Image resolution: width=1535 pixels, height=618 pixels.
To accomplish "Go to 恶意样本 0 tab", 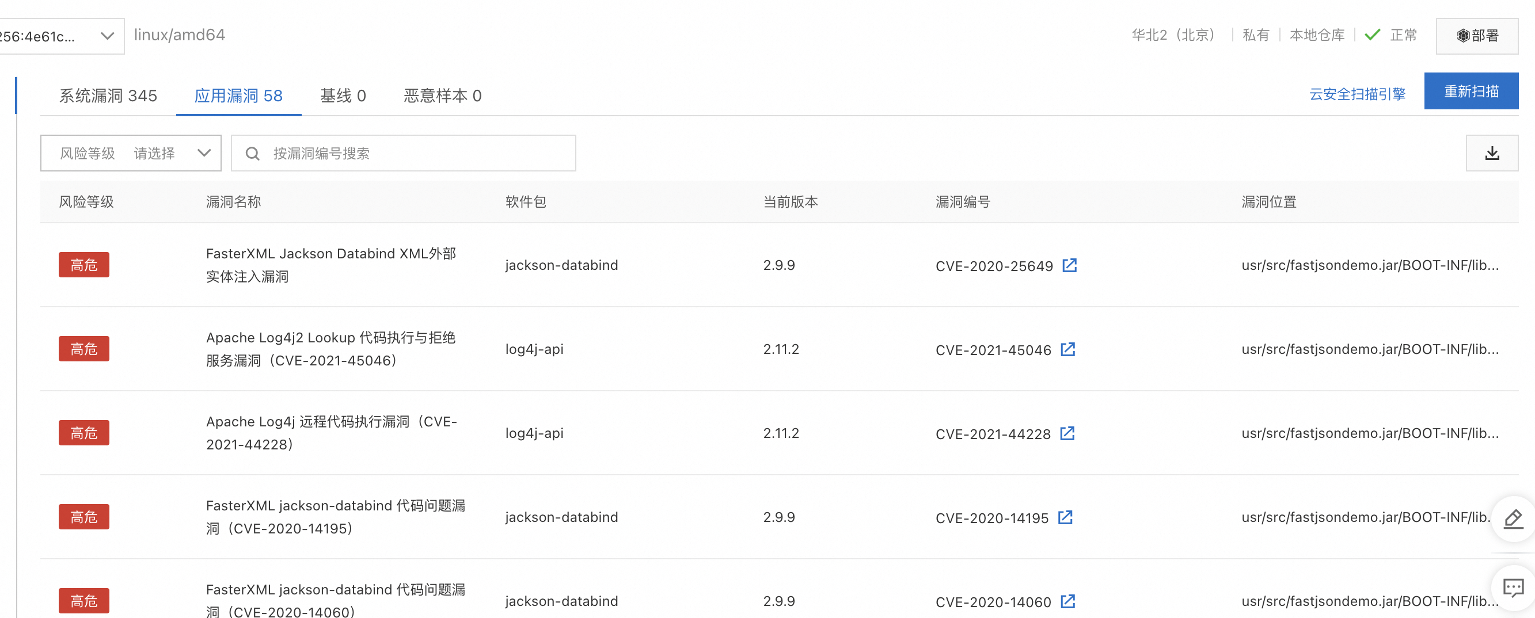I will click(x=443, y=96).
